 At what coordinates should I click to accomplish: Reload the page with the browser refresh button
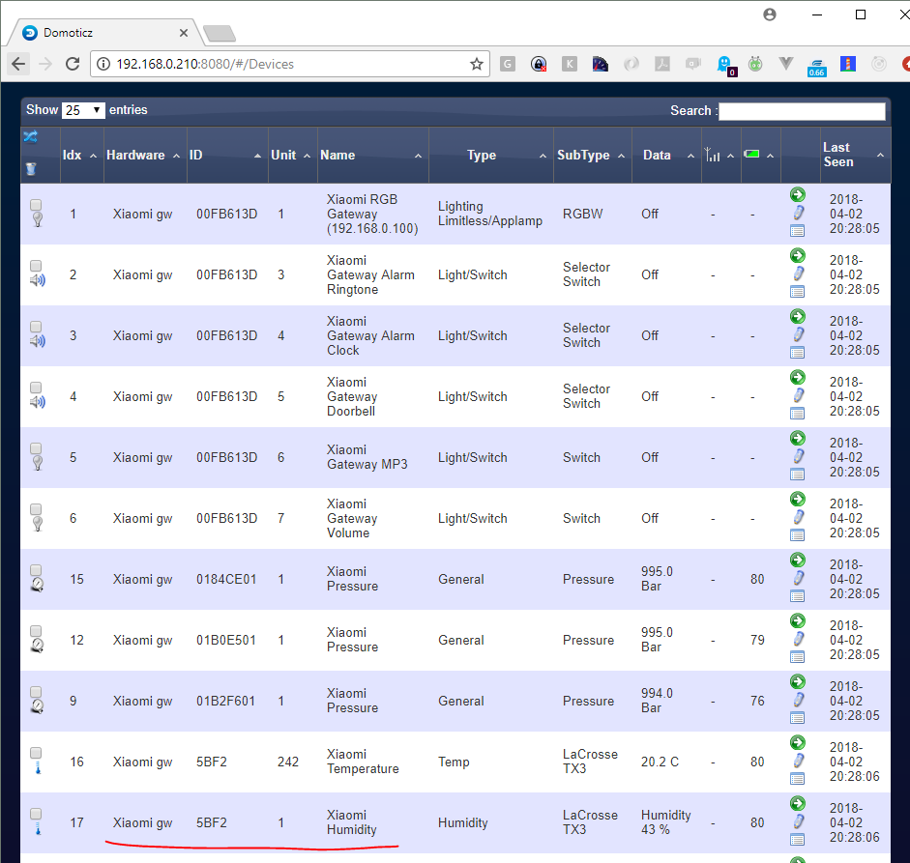point(73,64)
